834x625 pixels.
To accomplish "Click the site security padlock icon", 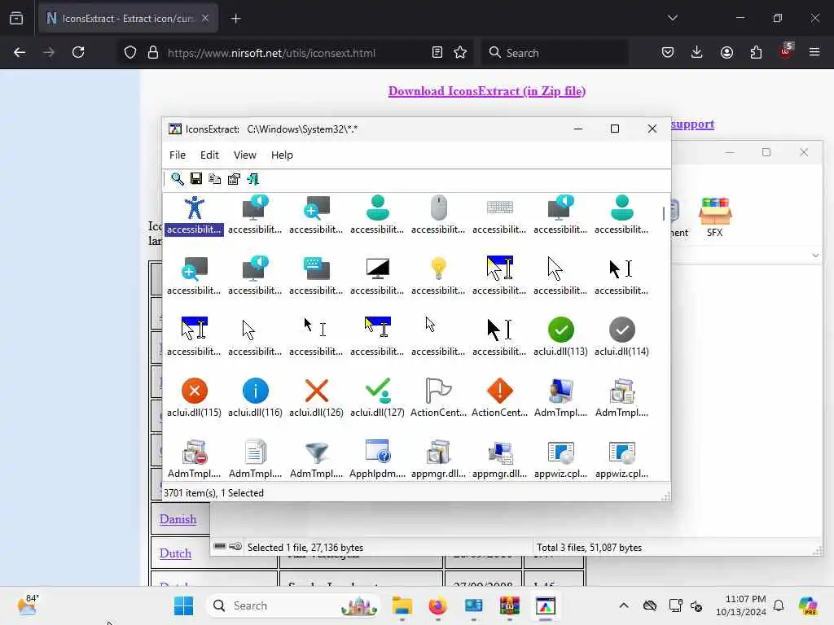I will point(153,52).
